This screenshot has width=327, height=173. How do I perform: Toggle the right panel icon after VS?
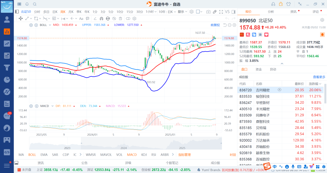point(233,12)
